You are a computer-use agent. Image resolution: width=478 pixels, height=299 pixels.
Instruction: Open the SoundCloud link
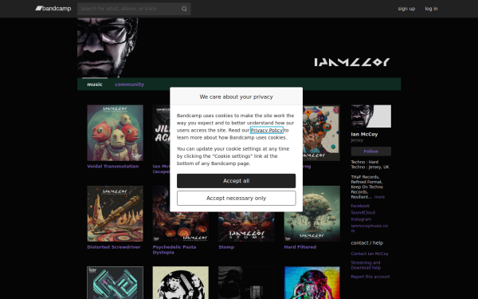click(x=362, y=213)
